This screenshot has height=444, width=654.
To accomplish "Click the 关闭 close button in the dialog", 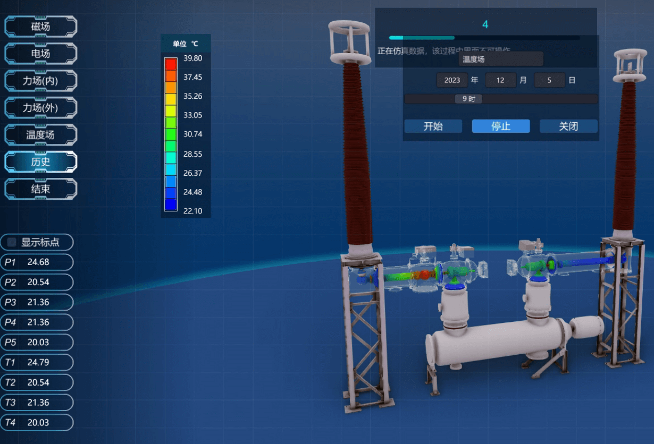I will point(568,126).
